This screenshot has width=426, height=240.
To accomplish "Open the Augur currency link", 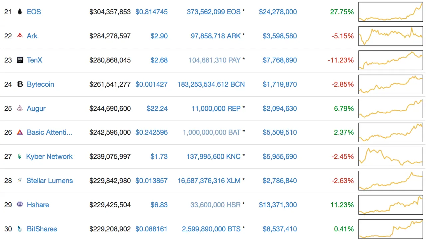I will tap(36, 108).
